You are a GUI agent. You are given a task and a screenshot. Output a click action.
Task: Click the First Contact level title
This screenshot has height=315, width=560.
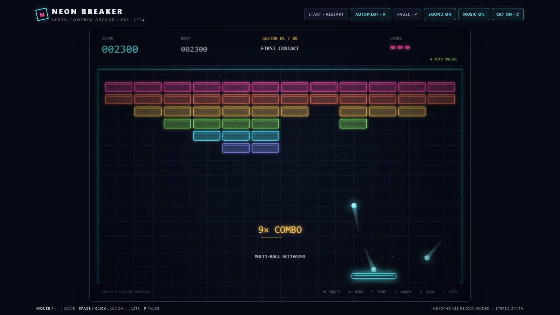(280, 49)
